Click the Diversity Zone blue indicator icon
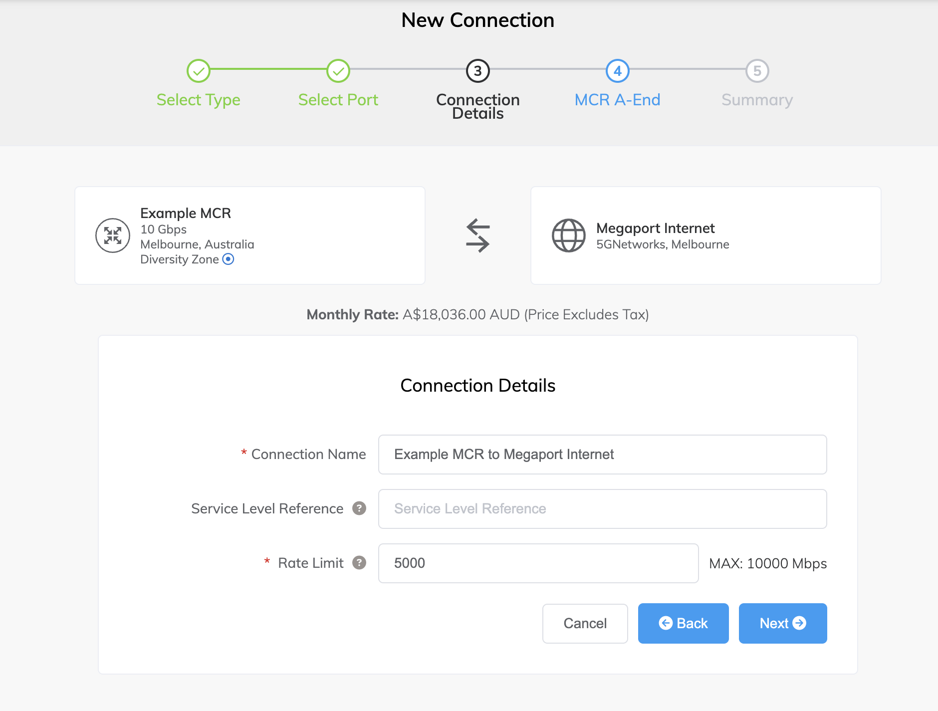Screen dimensions: 938x711 (228, 259)
